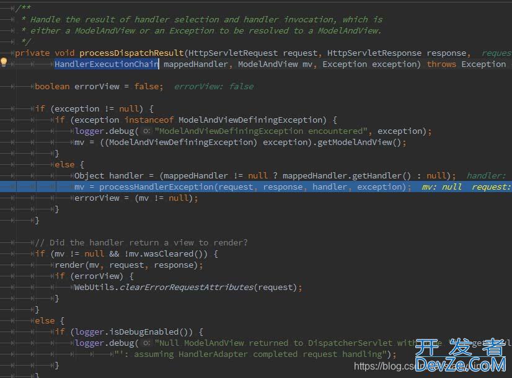
Task: Click the 'instanceof' keyword
Action: [149, 120]
